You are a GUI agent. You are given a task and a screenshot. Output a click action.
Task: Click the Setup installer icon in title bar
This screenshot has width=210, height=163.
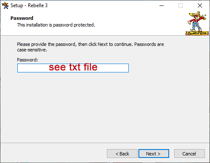(5, 5)
